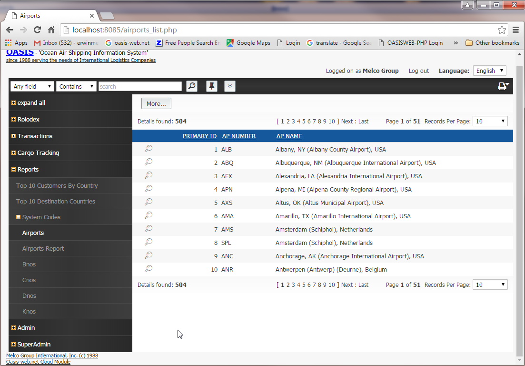
Task: Show more bookmarks with the double chevron
Action: click(x=456, y=43)
